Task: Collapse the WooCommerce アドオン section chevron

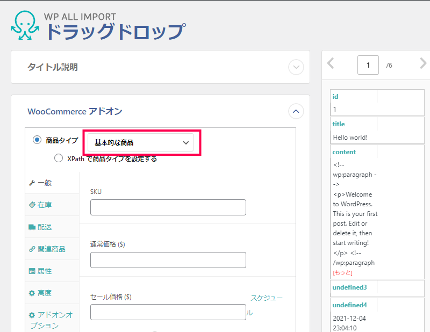Action: (x=296, y=111)
